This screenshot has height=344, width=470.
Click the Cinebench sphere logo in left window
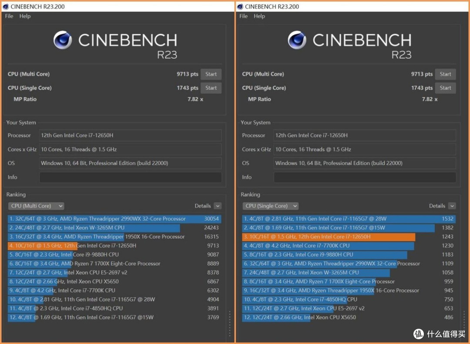point(63,40)
